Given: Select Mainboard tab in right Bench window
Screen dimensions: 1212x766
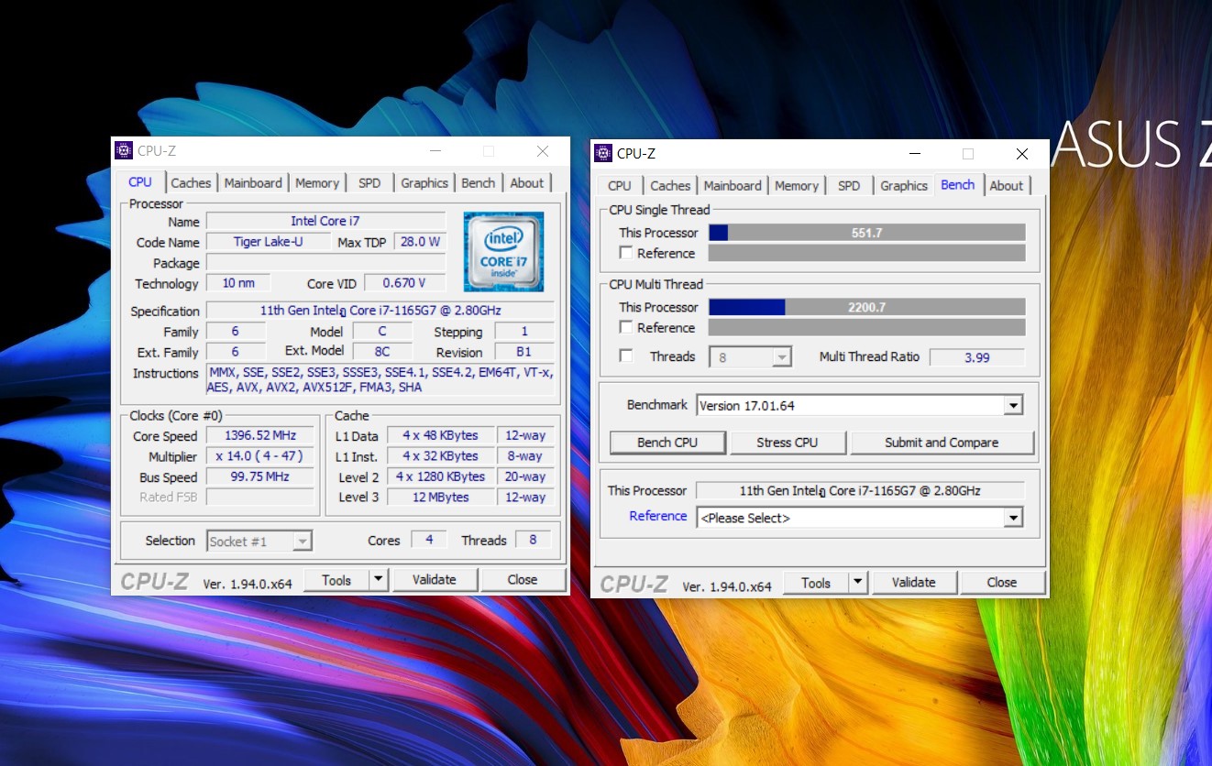Looking at the screenshot, I should click(x=733, y=186).
